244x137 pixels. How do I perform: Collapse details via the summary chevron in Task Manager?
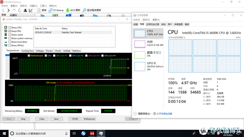(135, 114)
